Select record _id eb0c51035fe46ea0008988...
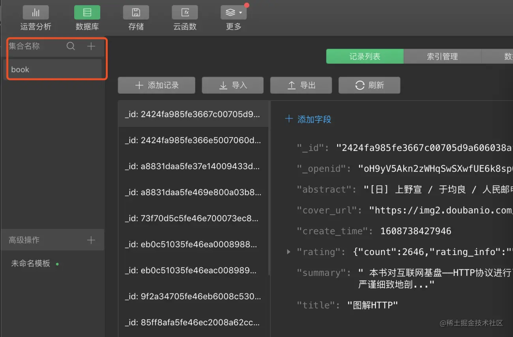Screen dimensions: 513x337 193,244
